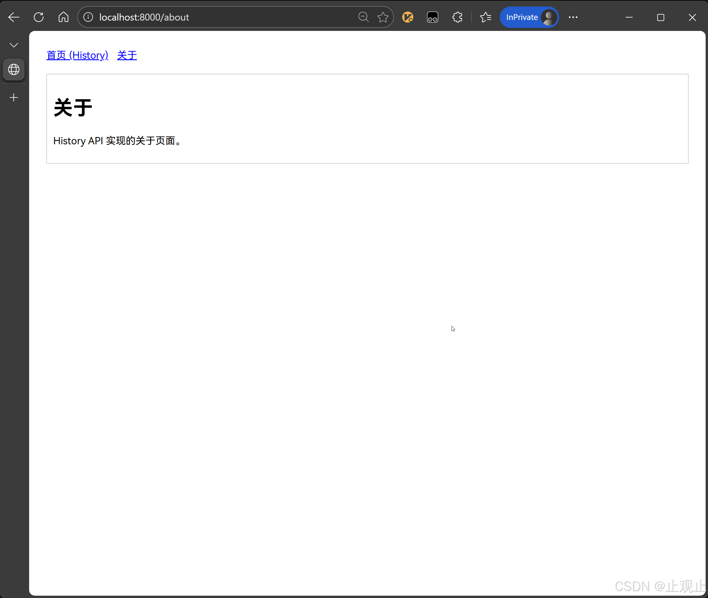708x598 pixels.
Task: Toggle favorite star for this page
Action: click(383, 17)
